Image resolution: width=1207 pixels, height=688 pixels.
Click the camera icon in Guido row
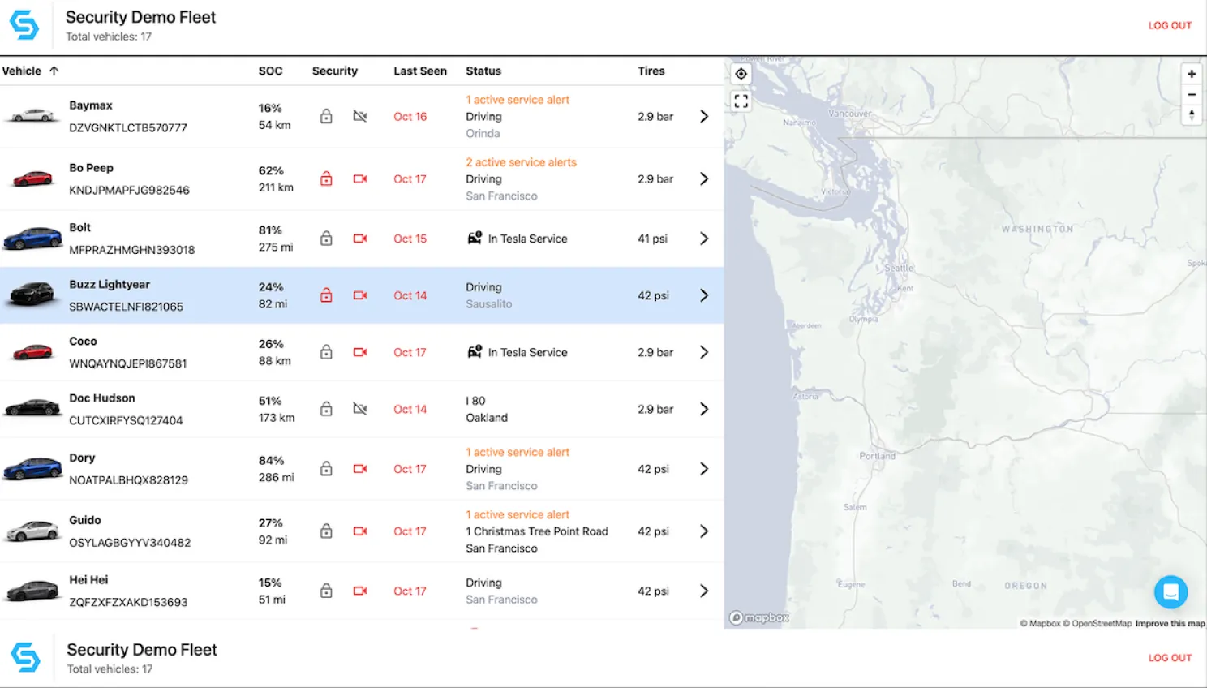pos(360,531)
